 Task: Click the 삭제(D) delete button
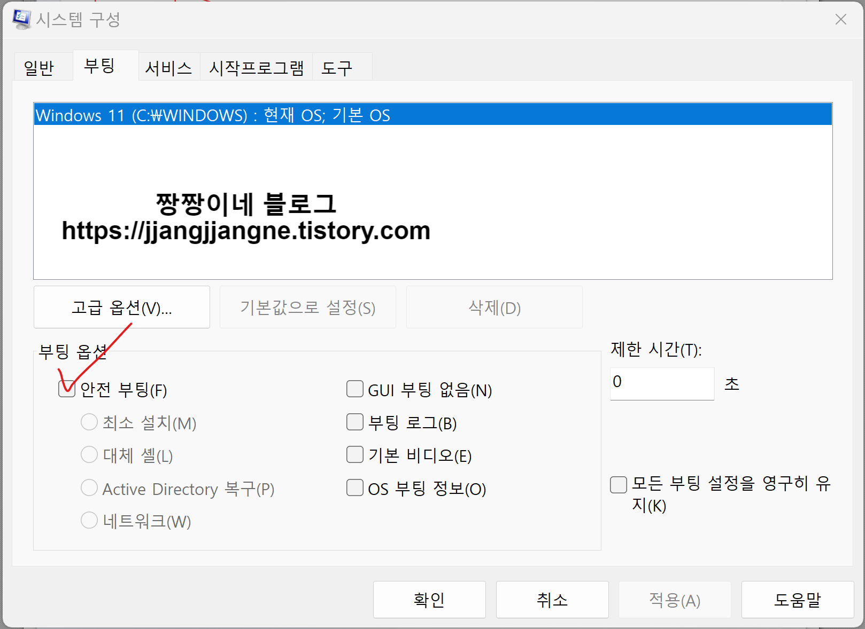[x=495, y=308]
